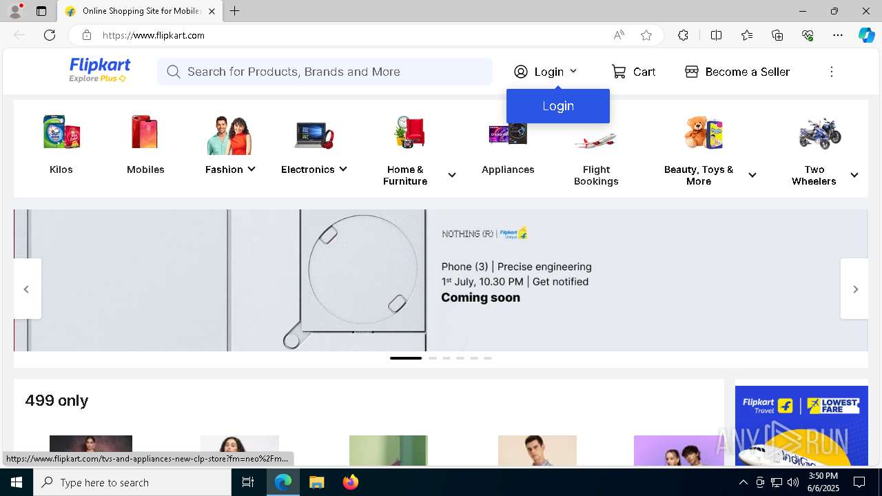Open the Fashion category image
882x496 pixels.
[229, 135]
